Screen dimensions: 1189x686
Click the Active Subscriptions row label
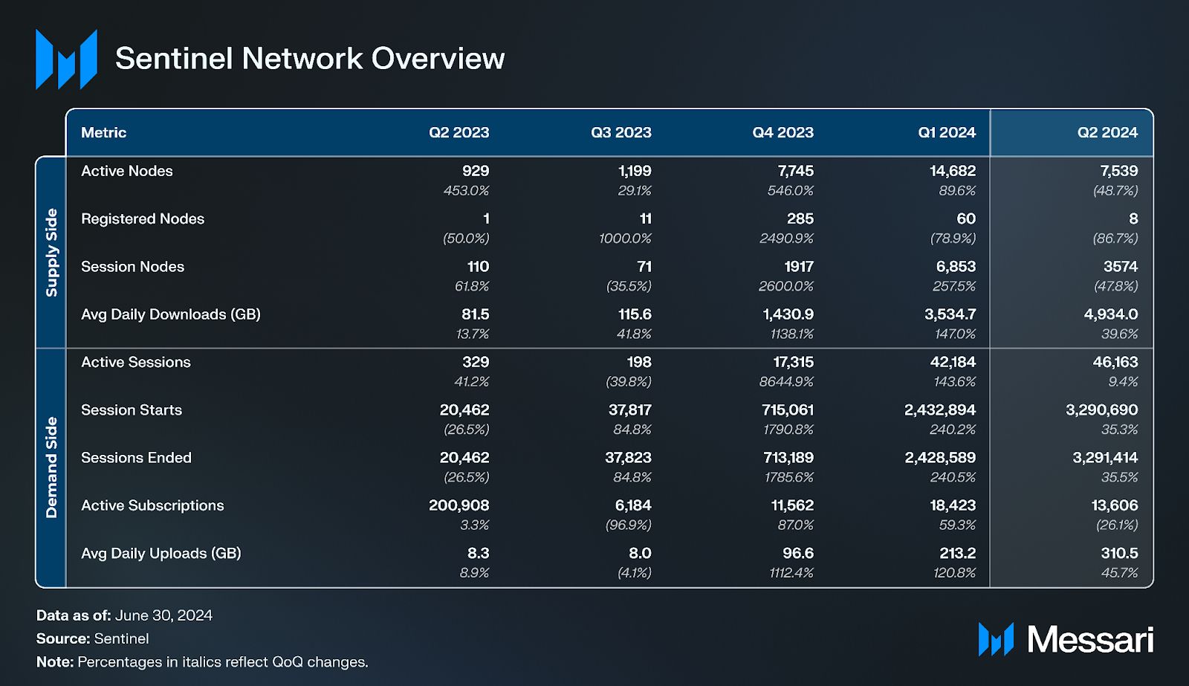tap(152, 505)
